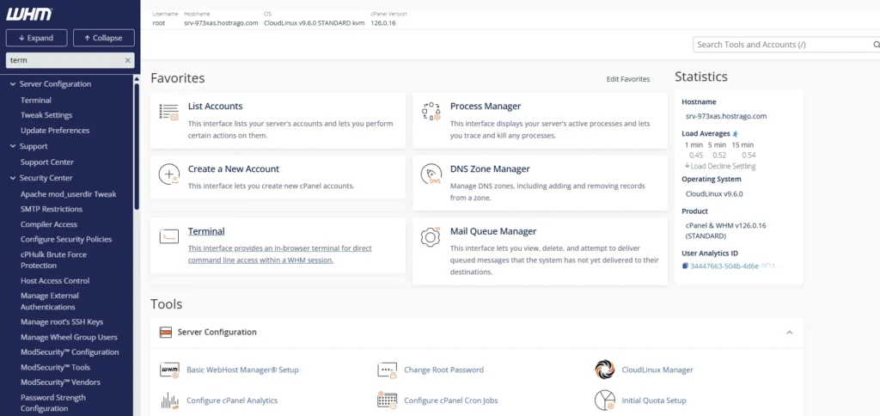880x416 pixels.
Task: Click the Terminal favorite title
Action: [x=206, y=231]
